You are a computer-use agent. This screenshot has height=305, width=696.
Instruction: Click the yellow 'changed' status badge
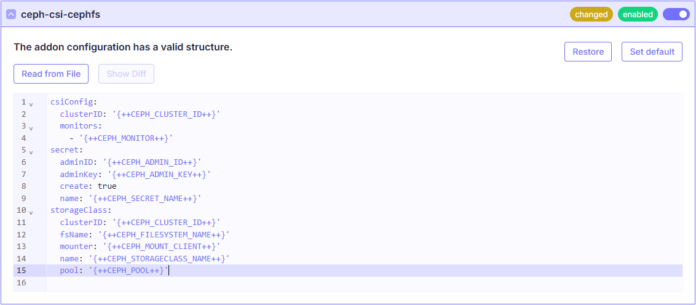(591, 14)
